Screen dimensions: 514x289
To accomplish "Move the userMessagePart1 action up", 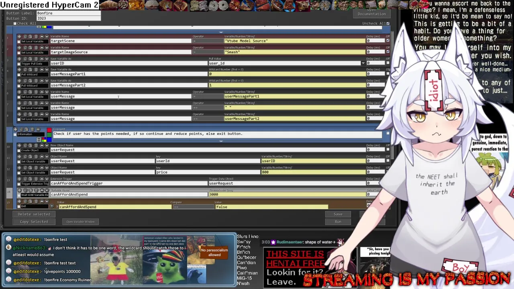I will pos(42,70).
